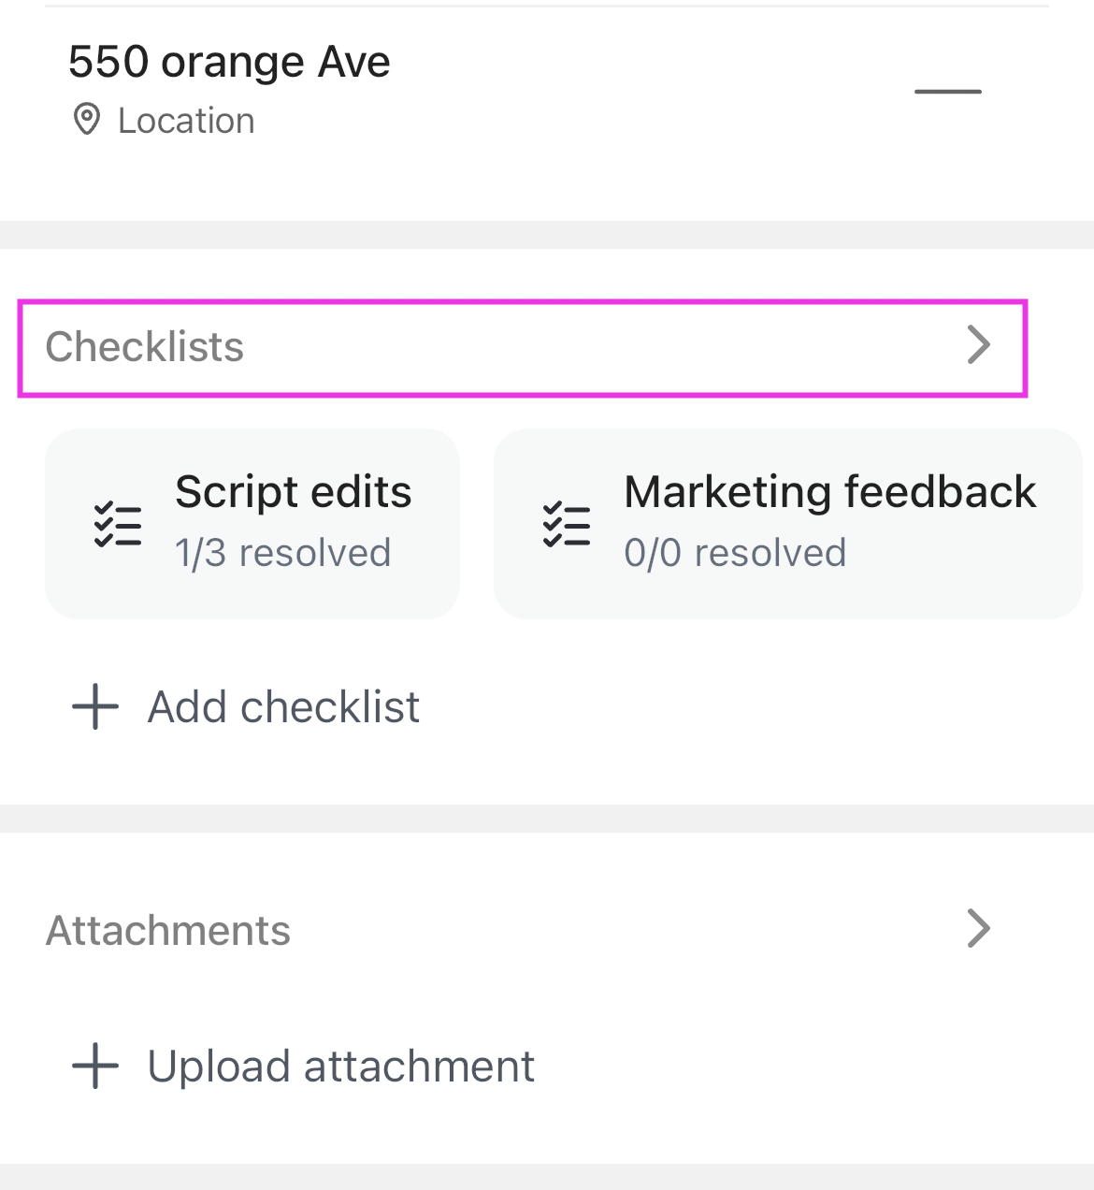The width and height of the screenshot is (1094, 1190).
Task: Expand Attachments using its chevron arrow
Action: click(x=978, y=929)
